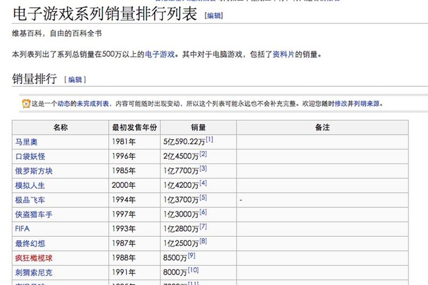Viewport: 428px width, 285px height.
Task: Click the 俄罗斯方块 link
Action: [34, 171]
